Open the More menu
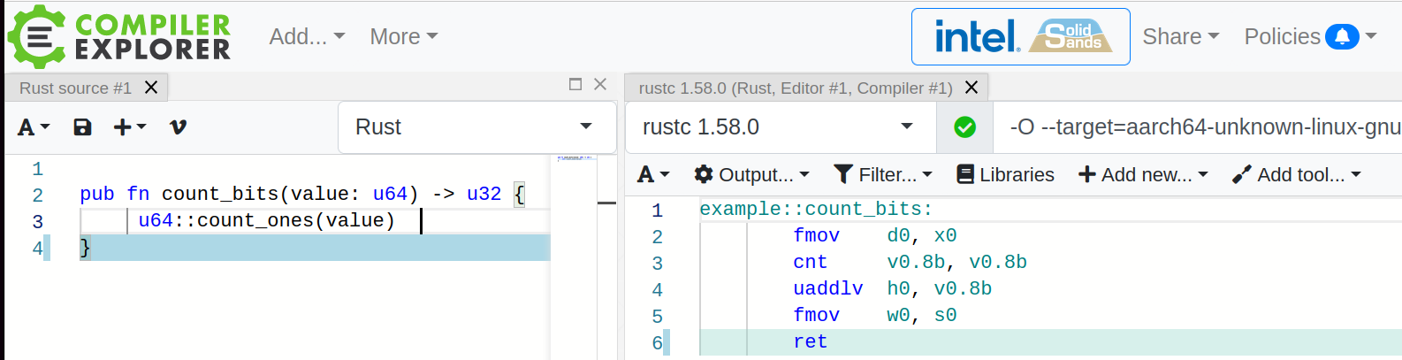 point(403,36)
